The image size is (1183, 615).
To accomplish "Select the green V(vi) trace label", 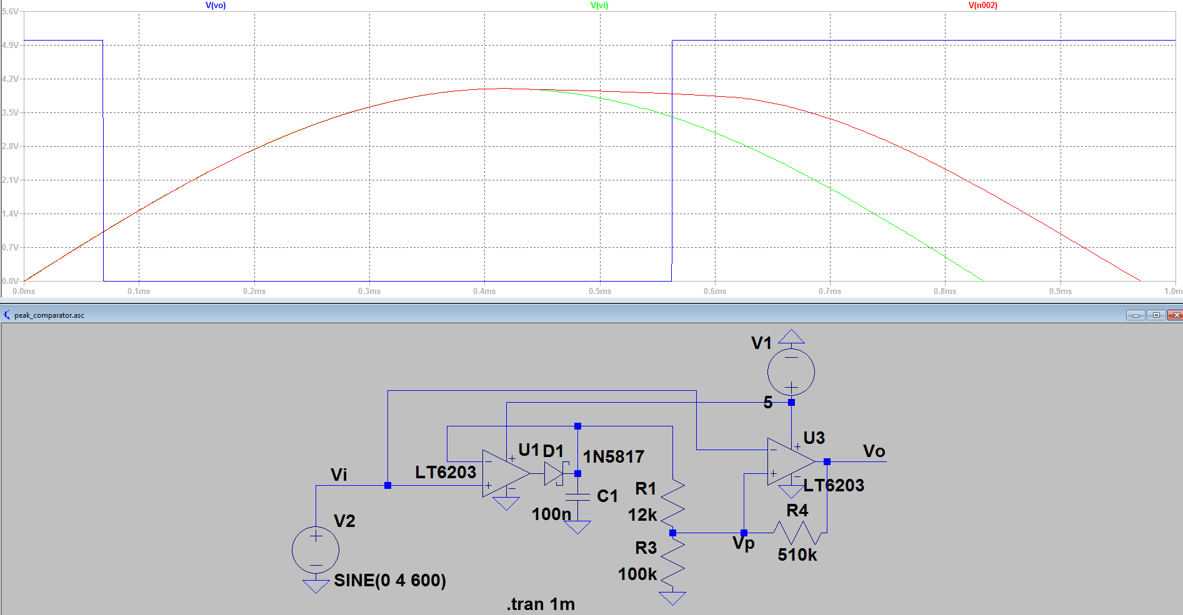I will (599, 6).
